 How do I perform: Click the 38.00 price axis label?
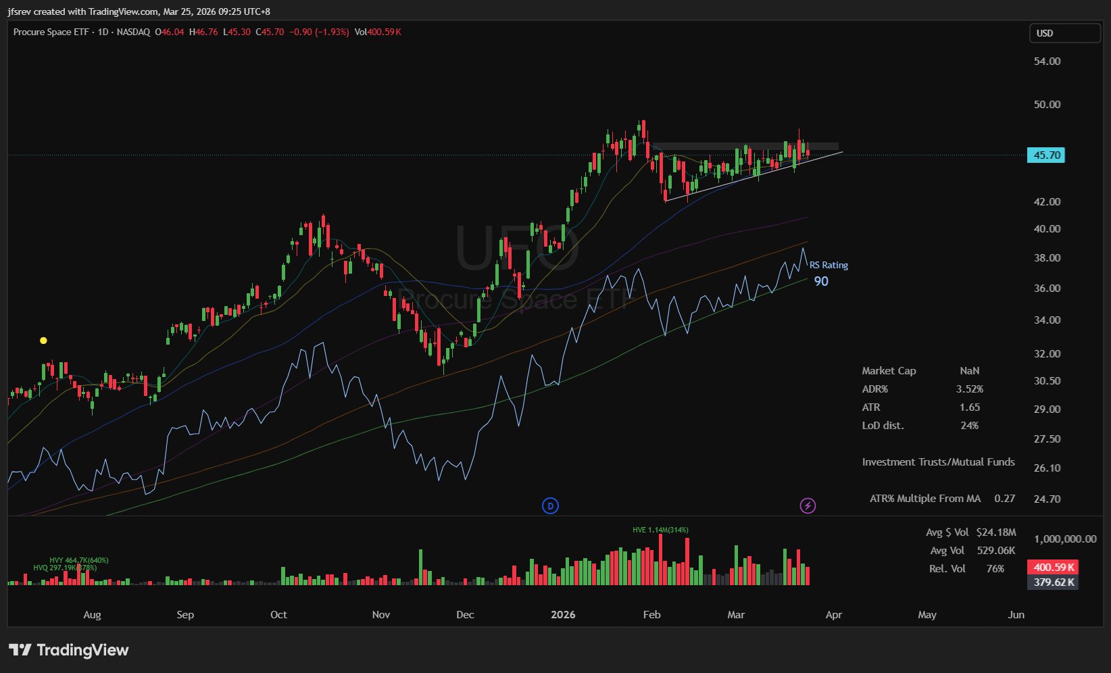tap(1047, 257)
